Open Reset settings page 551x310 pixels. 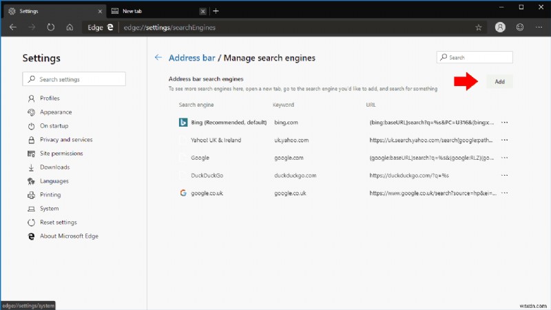click(59, 222)
